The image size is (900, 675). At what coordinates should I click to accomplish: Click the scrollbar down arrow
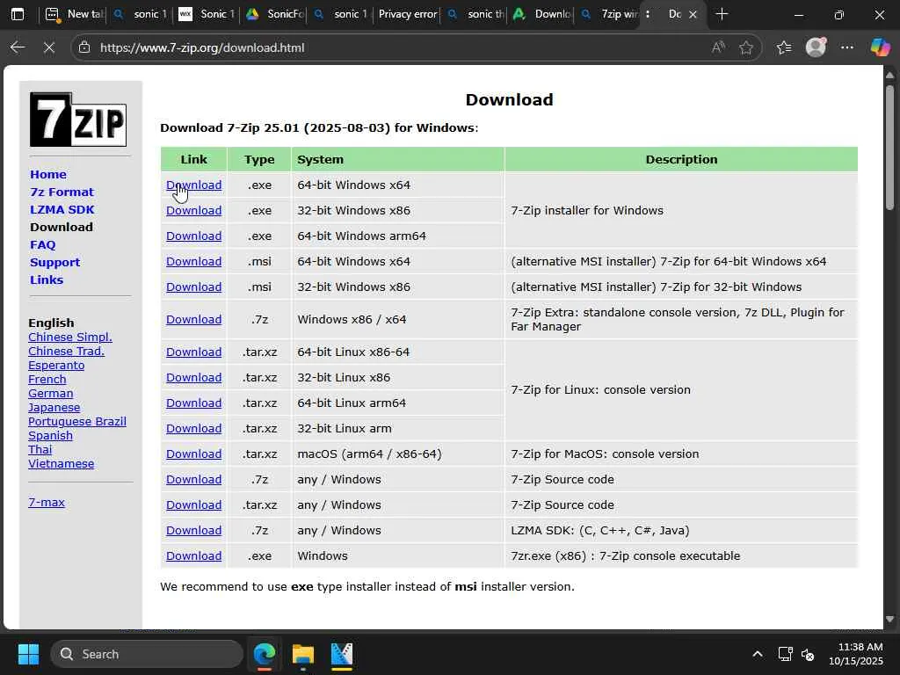click(889, 620)
